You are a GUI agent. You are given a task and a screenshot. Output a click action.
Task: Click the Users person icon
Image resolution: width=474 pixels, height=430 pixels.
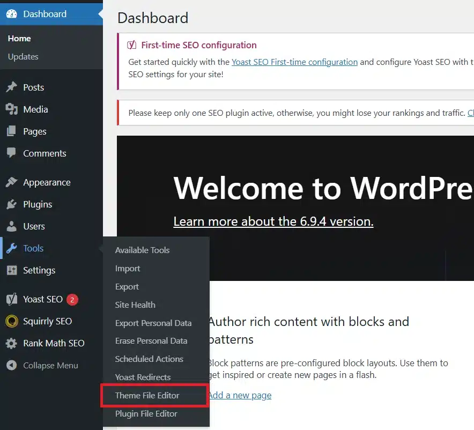pos(12,226)
